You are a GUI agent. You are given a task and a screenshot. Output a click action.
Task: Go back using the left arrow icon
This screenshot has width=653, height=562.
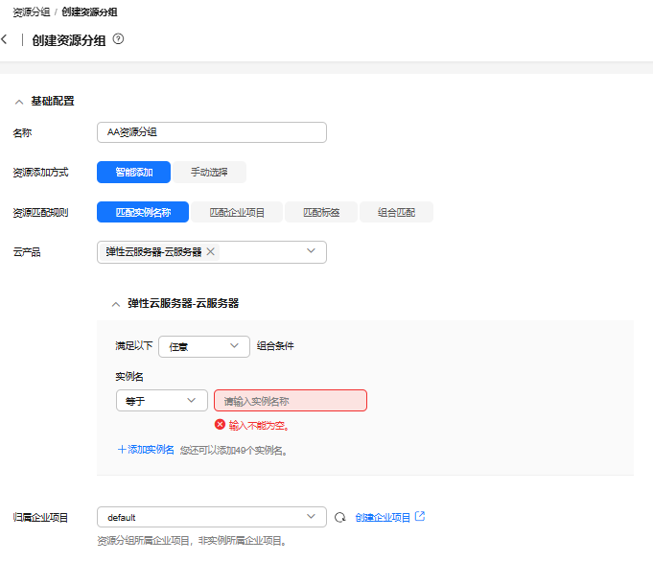pyautogui.click(x=4, y=39)
